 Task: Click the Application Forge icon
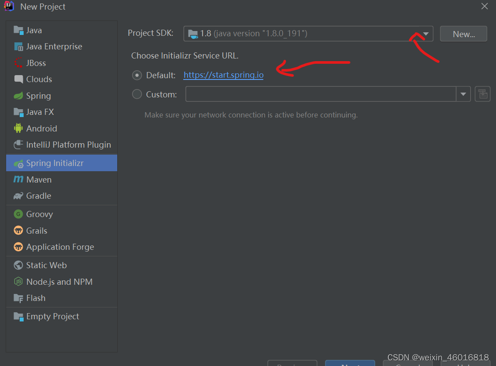pos(18,247)
